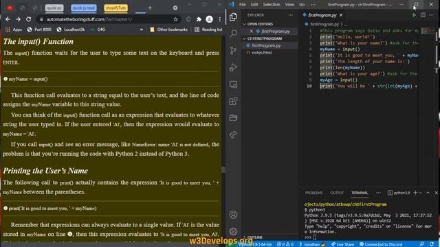Collapse the CH1FIRSTPROGRAM folder section
The image size is (440, 247).
pyautogui.click(x=269, y=38)
